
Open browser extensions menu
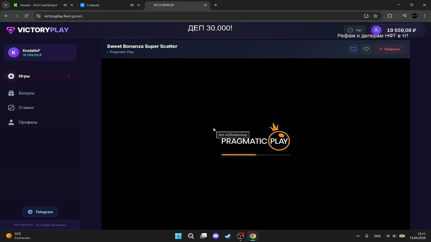[390, 16]
